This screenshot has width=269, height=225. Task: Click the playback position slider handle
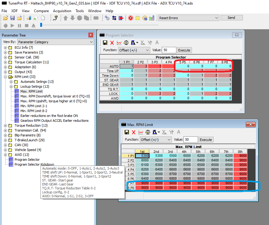point(41,25)
